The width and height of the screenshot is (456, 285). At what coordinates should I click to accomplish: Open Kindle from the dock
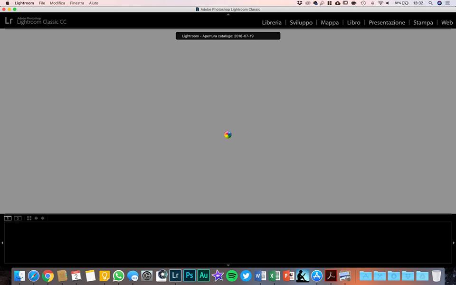tap(303, 275)
